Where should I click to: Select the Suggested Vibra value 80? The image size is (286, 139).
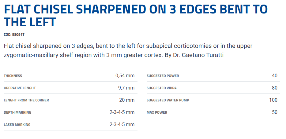click(x=274, y=88)
